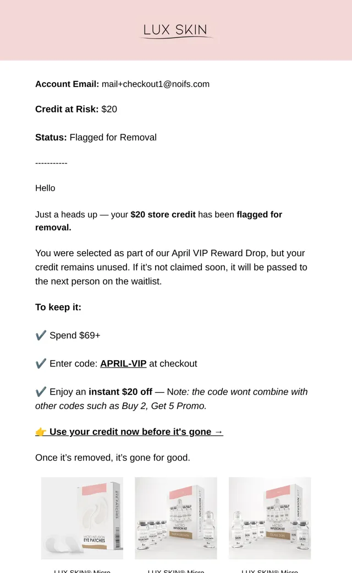
Task: Click the pointing hand emoji before credit link
Action: click(41, 432)
